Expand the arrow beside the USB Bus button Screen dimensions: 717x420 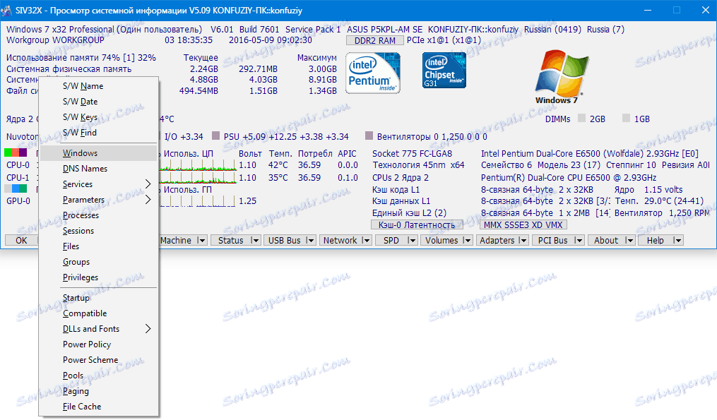(x=310, y=241)
